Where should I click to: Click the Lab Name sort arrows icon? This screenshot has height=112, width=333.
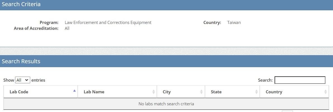153,92
